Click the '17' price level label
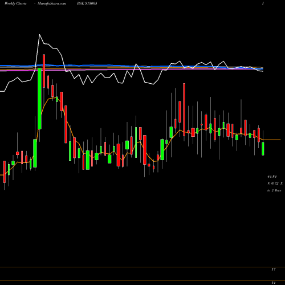 [x=274, y=270]
